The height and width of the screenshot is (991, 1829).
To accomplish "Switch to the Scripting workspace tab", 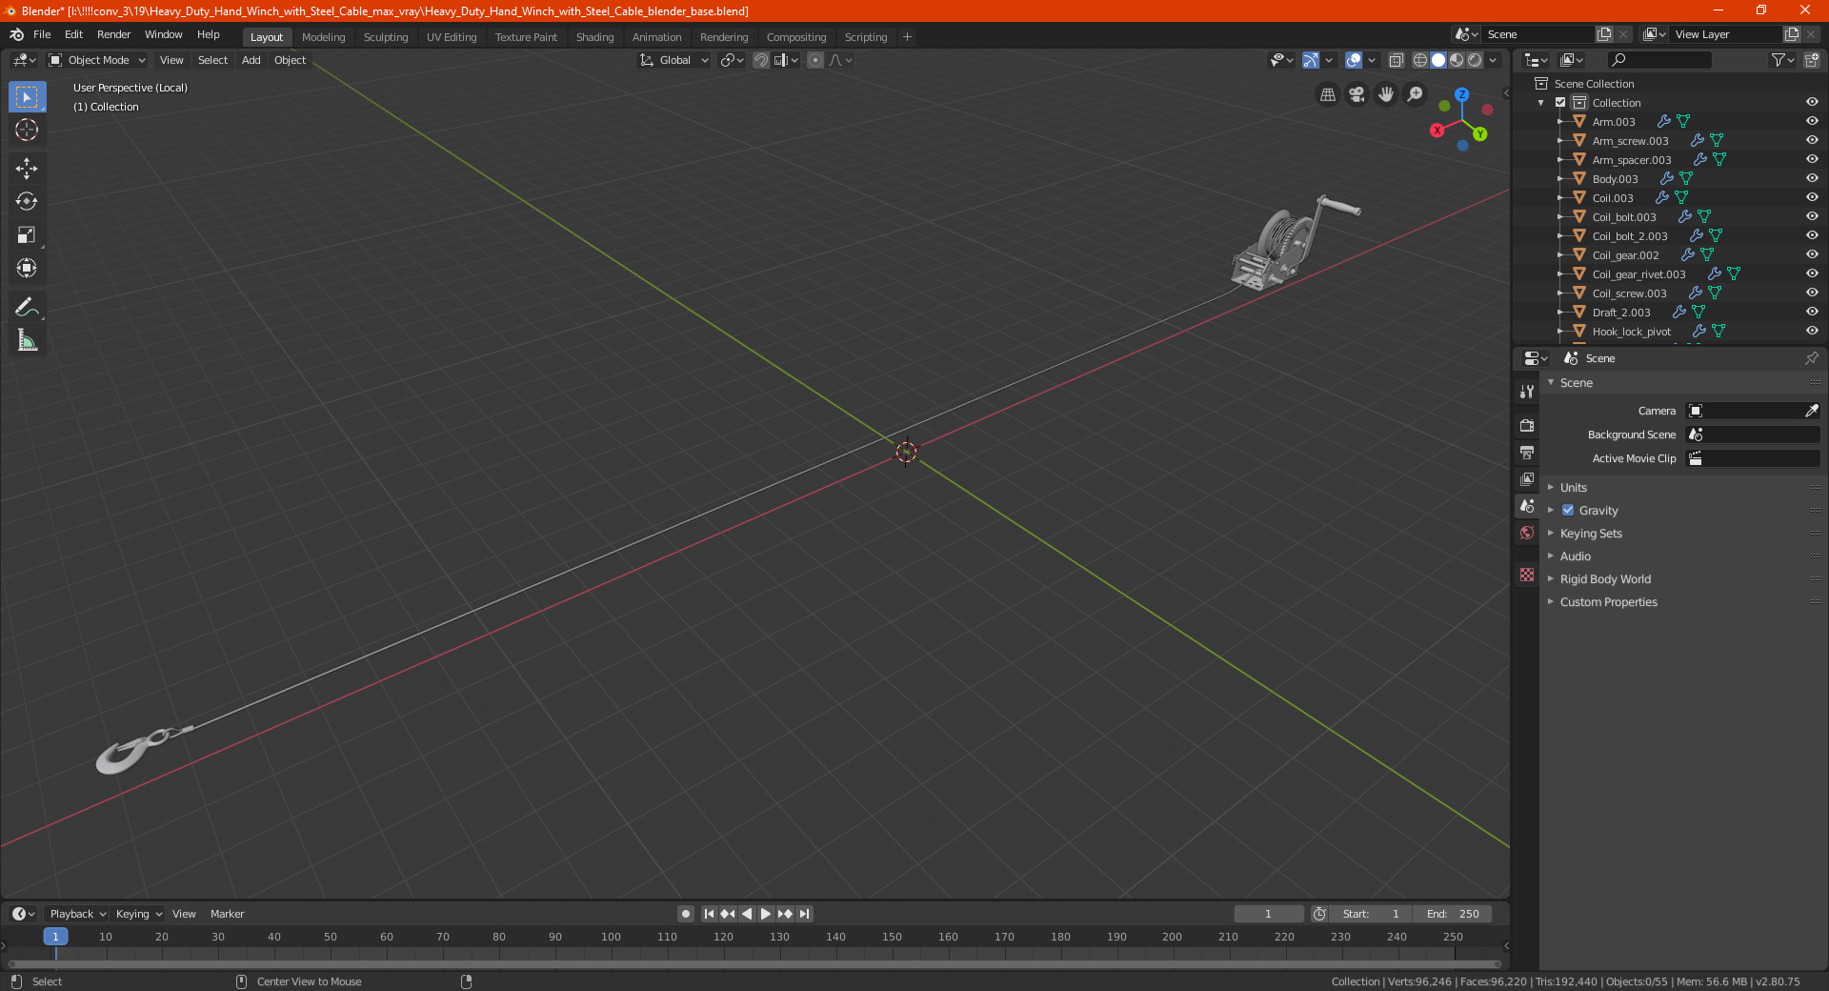I will pyautogui.click(x=865, y=37).
